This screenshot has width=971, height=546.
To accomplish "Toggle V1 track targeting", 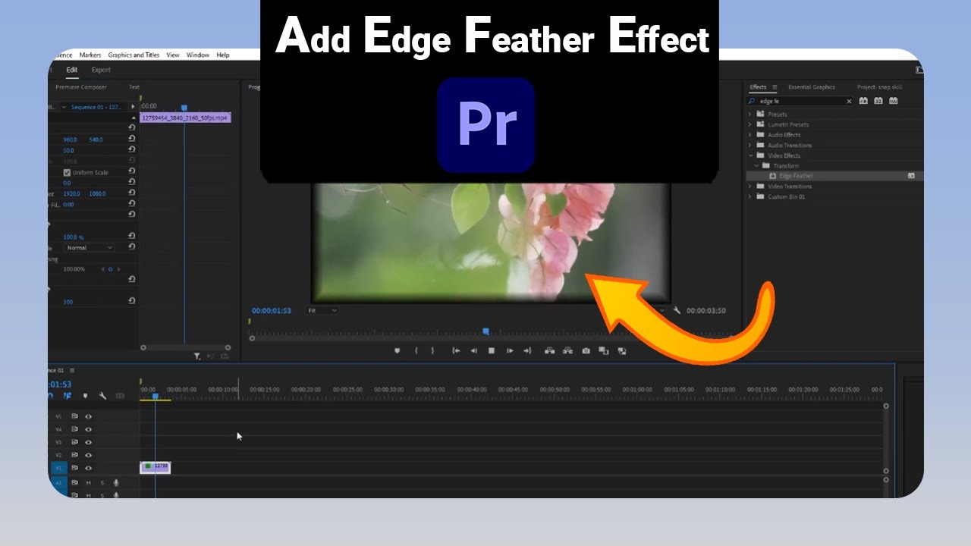I will [x=58, y=468].
